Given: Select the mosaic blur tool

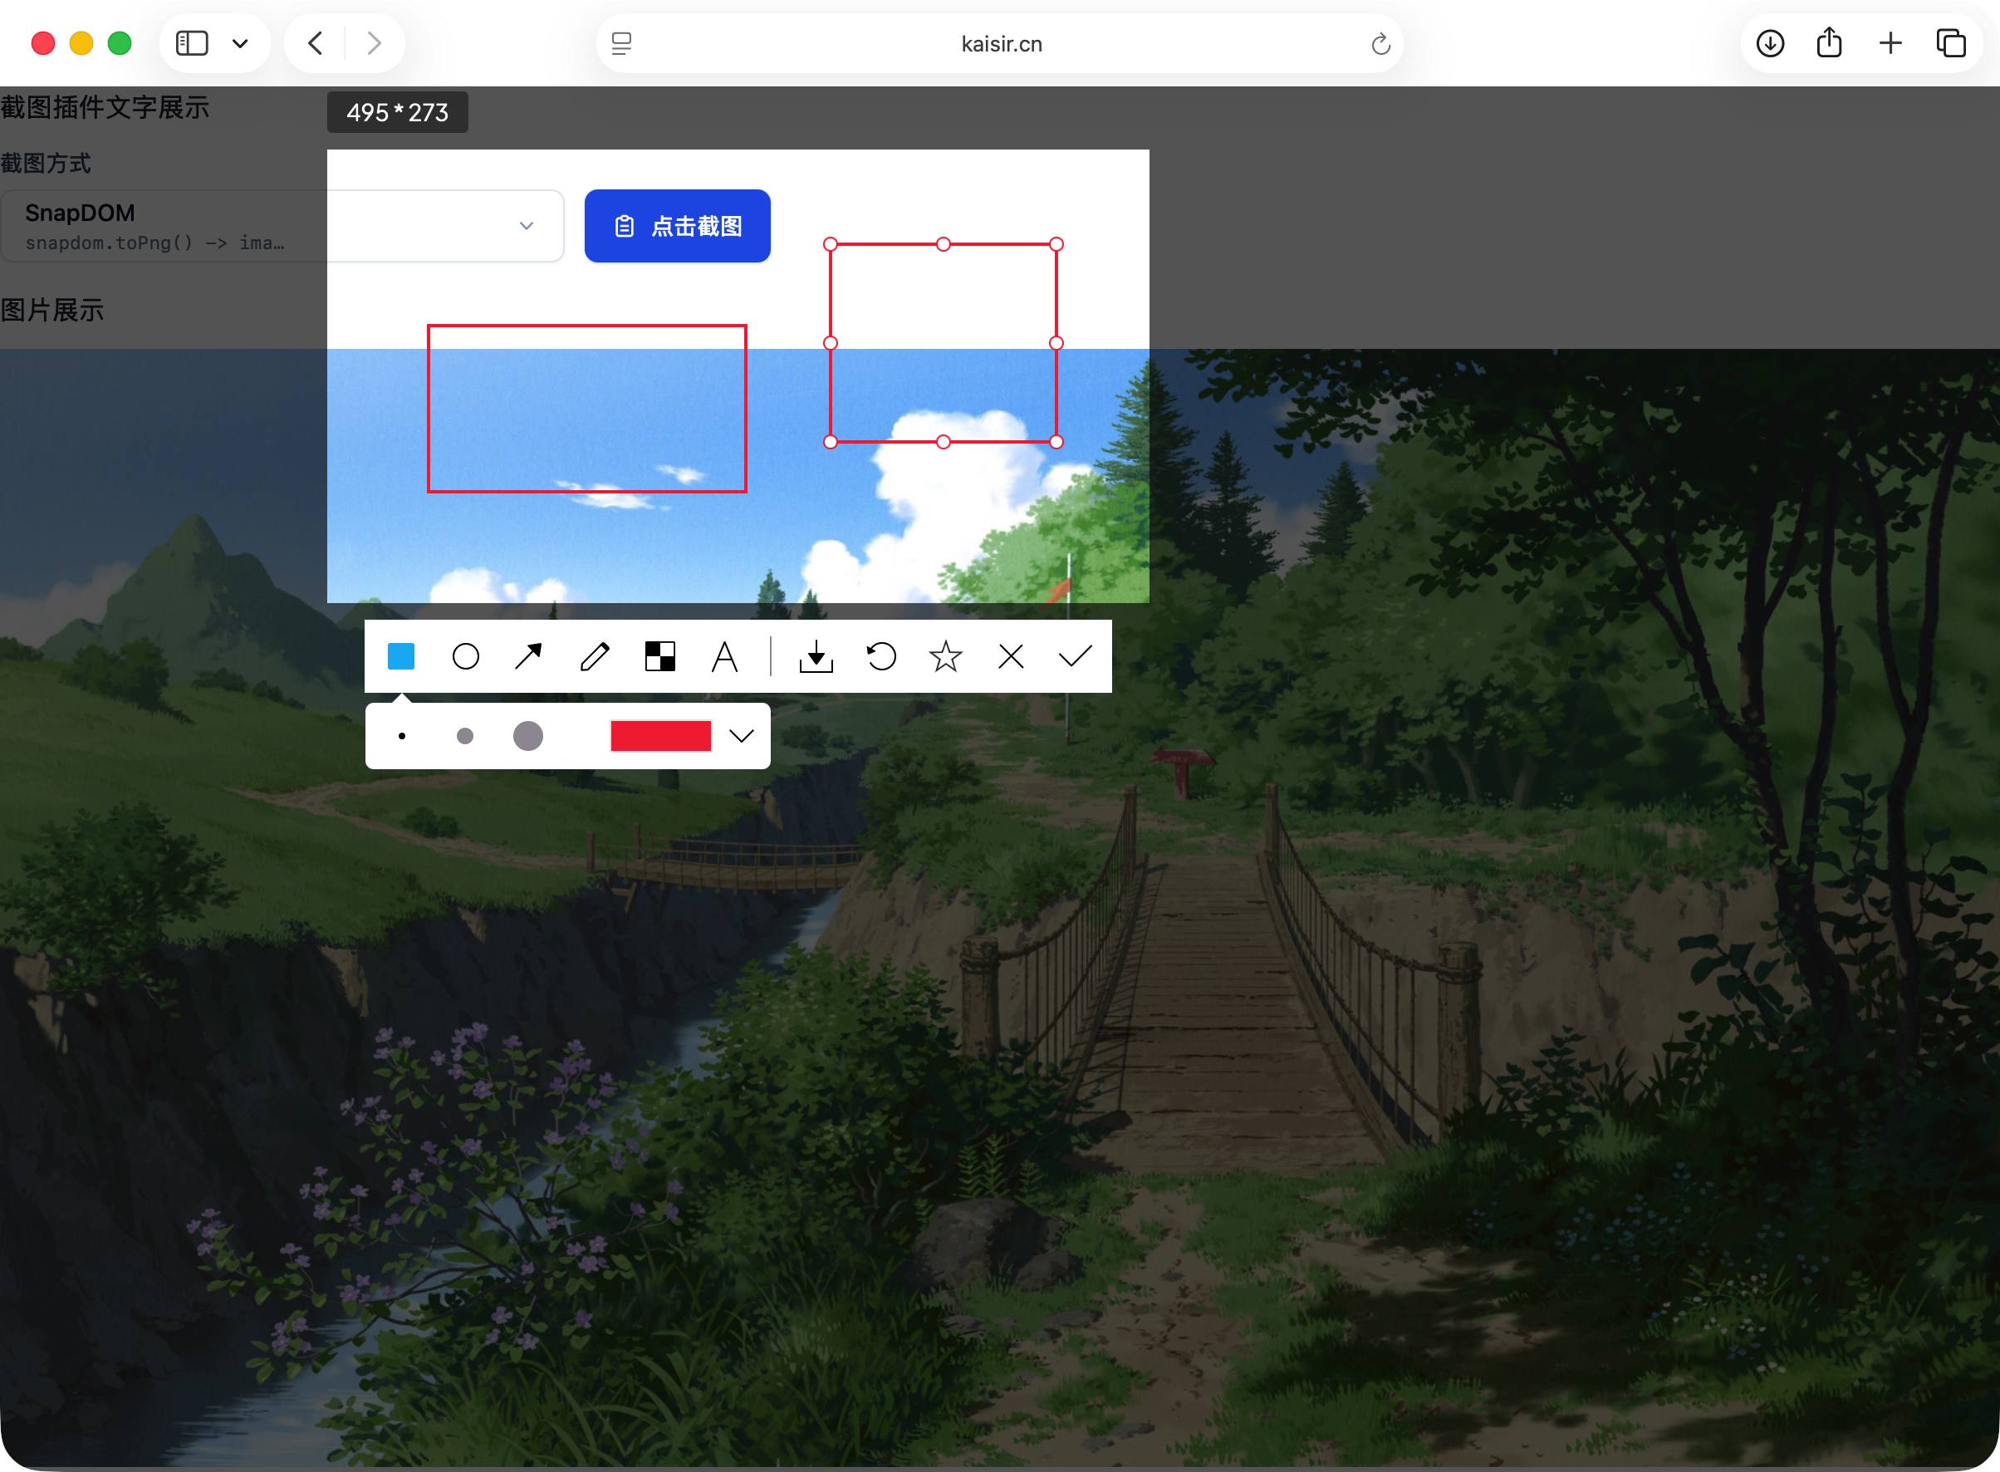Looking at the screenshot, I should point(659,657).
